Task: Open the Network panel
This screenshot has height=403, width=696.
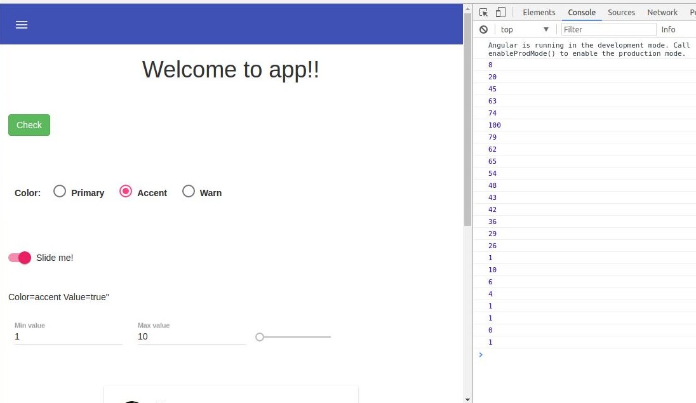Action: click(x=662, y=12)
